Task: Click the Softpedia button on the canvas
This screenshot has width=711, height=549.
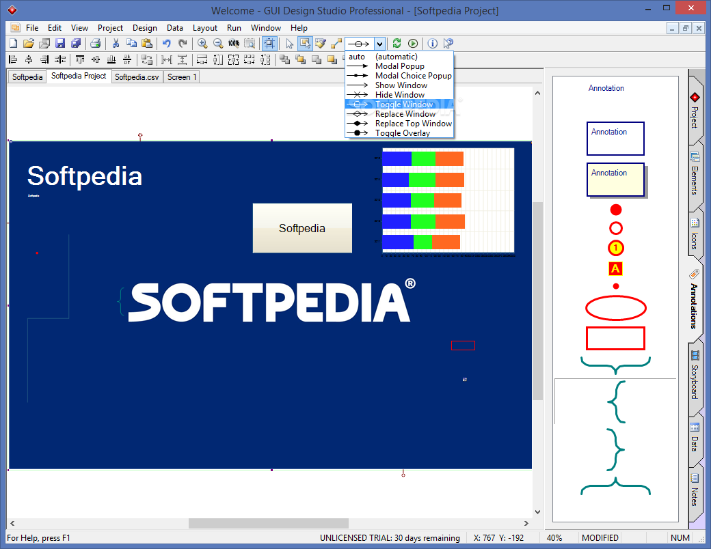Action: pyautogui.click(x=302, y=228)
